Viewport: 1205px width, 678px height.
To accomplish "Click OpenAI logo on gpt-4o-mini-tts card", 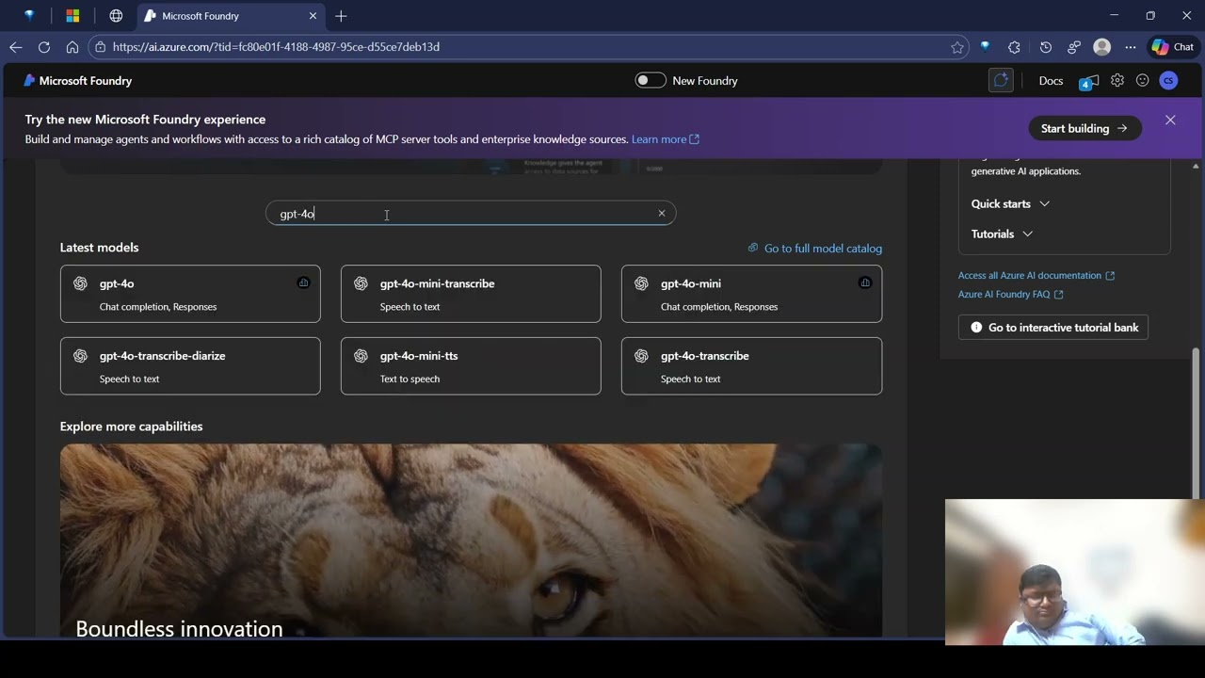I will point(361,356).
